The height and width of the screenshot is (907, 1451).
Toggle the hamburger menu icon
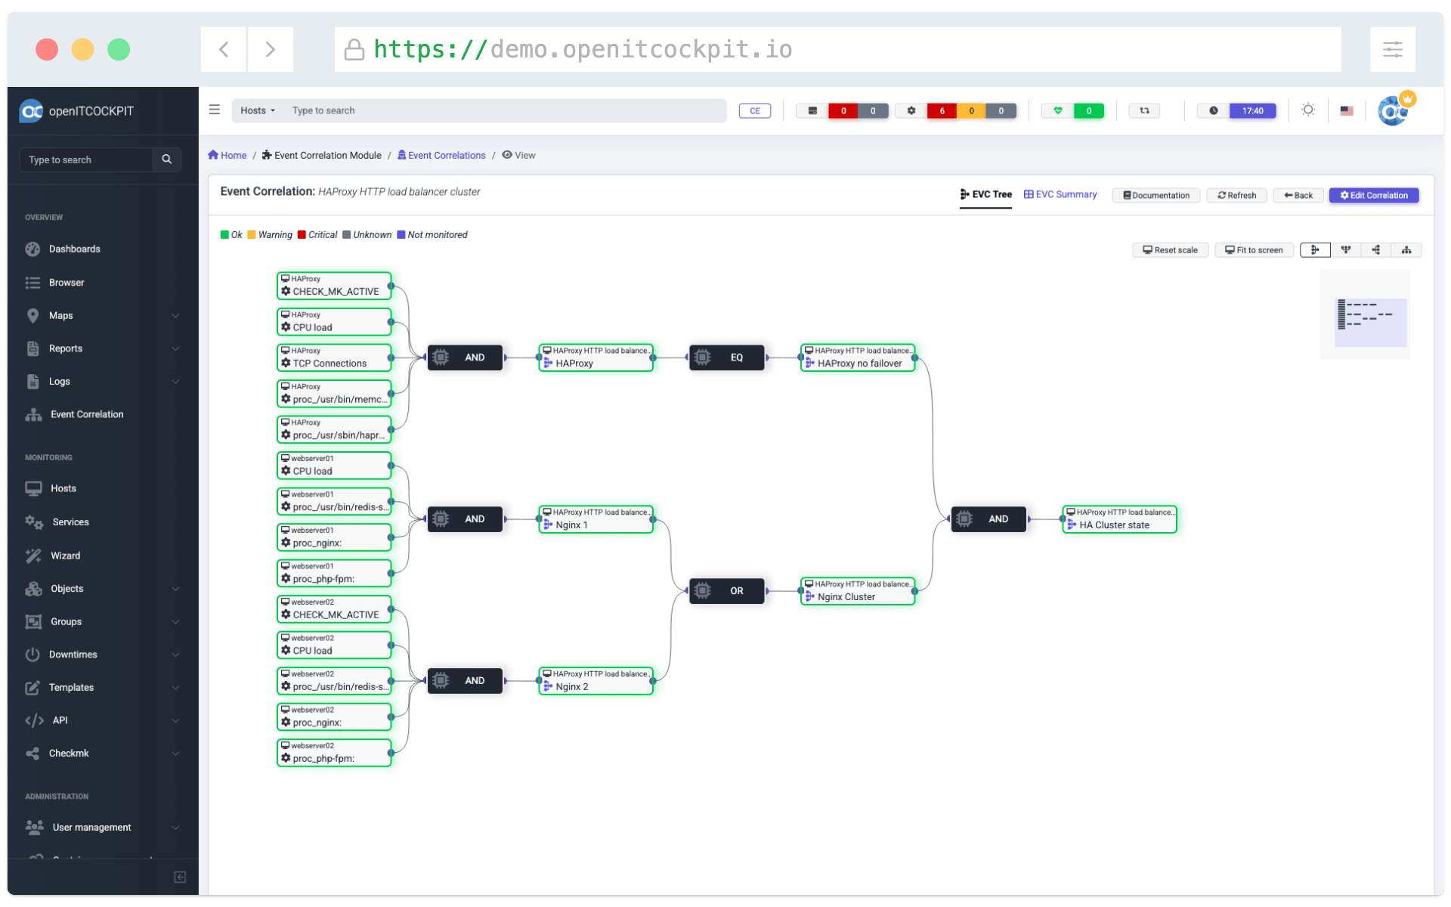(215, 110)
